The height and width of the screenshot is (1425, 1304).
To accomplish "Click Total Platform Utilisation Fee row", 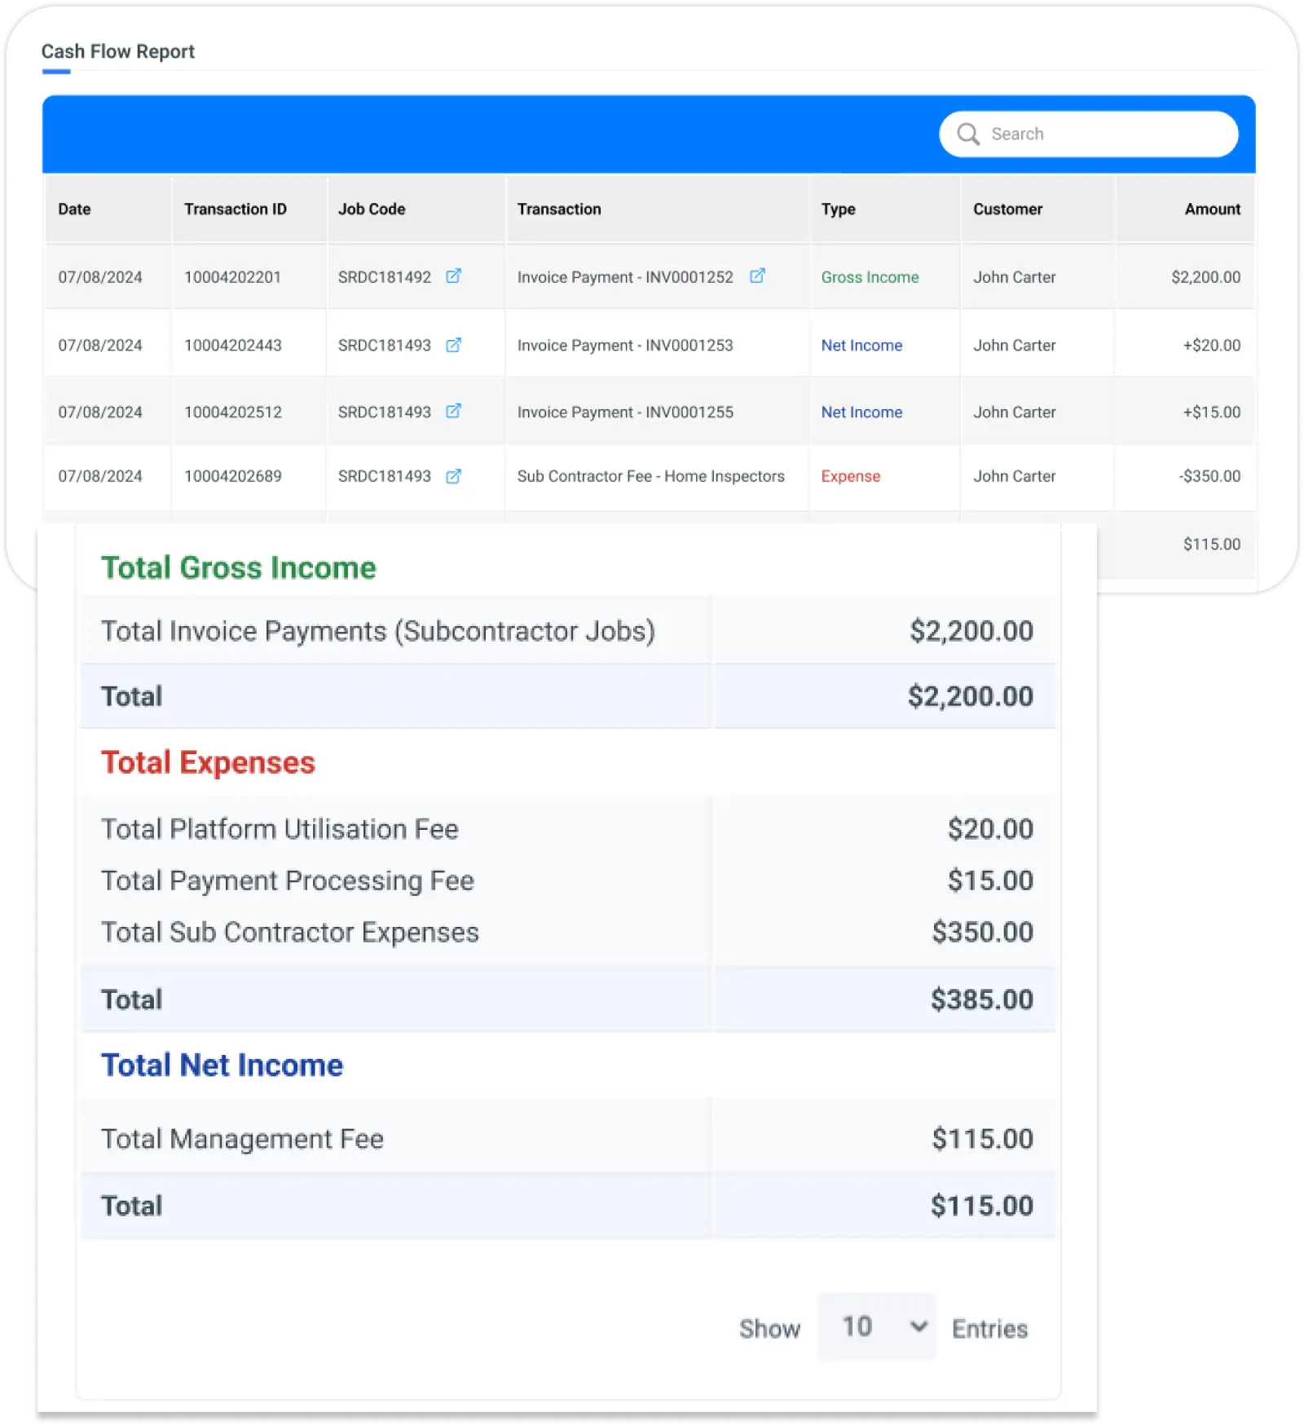I will pos(568,829).
